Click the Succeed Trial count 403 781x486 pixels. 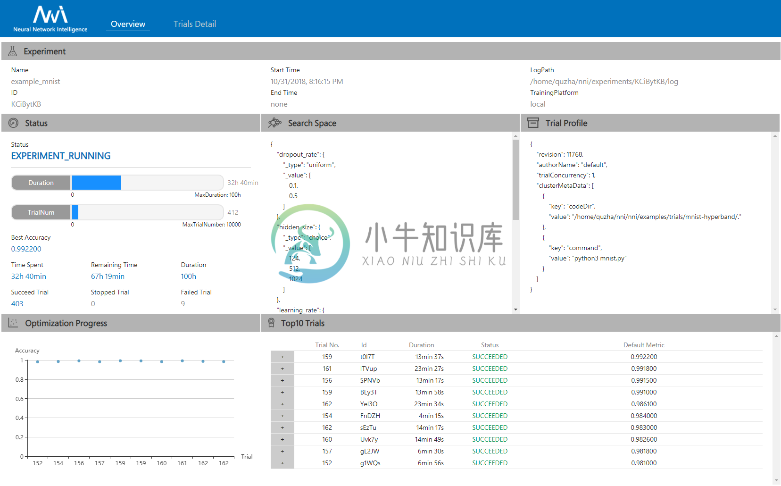click(17, 303)
